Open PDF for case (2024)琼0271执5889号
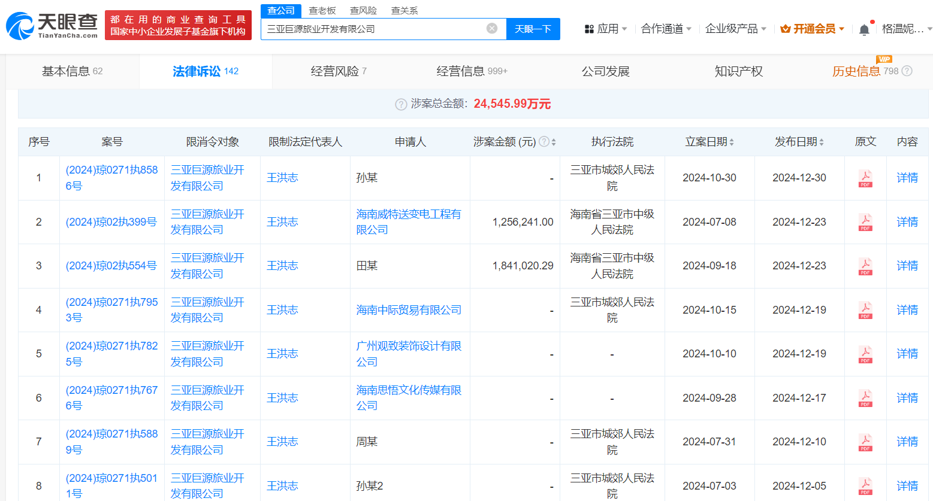This screenshot has height=501, width=933. [865, 442]
